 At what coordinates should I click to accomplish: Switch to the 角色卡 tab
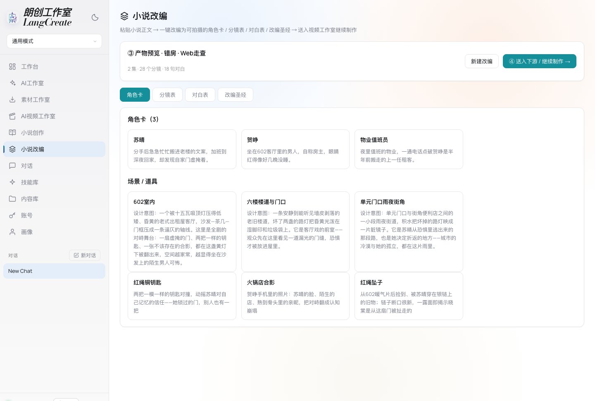(135, 95)
